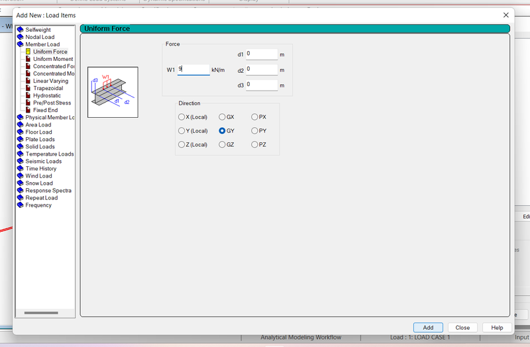Choose Uniform Moment label under Member Load
The image size is (530, 347).
click(x=53, y=59)
